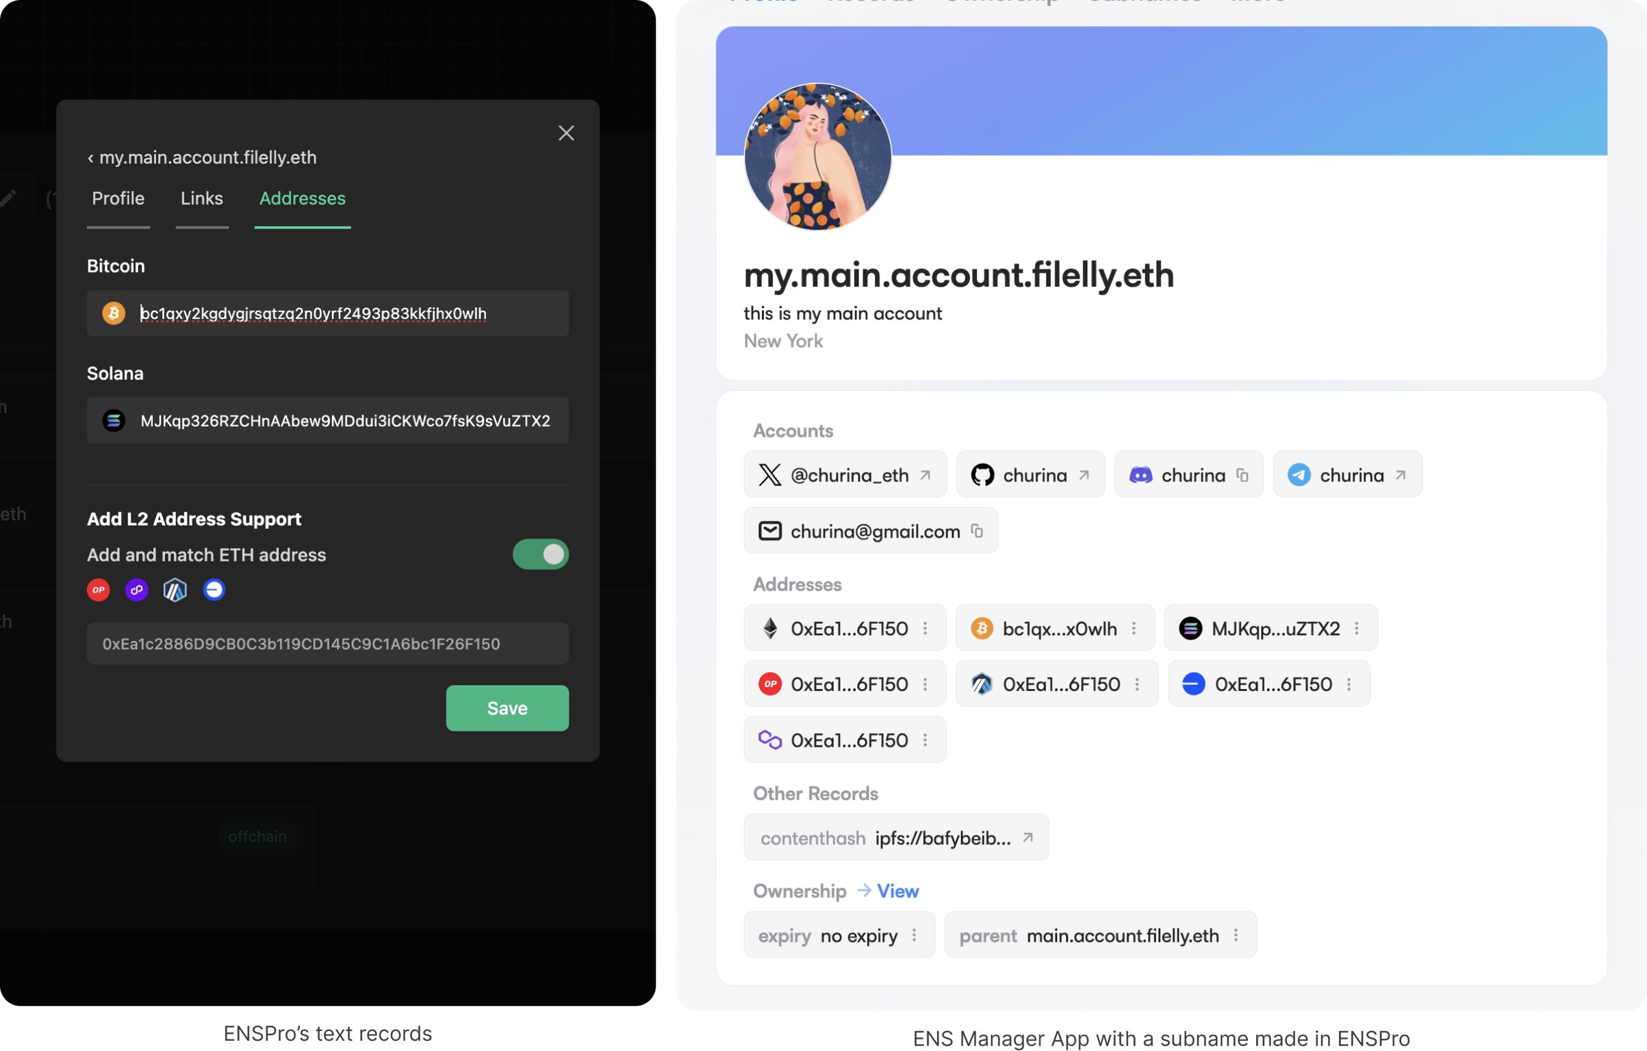Image resolution: width=1647 pixels, height=1051 pixels.
Task: Click the profile avatar picture
Action: [817, 157]
